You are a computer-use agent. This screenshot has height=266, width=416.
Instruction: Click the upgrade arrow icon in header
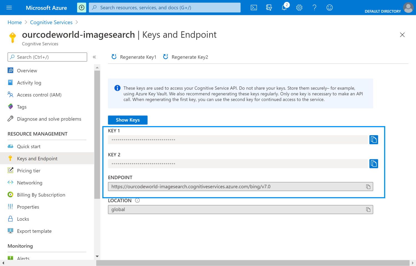(x=82, y=7)
